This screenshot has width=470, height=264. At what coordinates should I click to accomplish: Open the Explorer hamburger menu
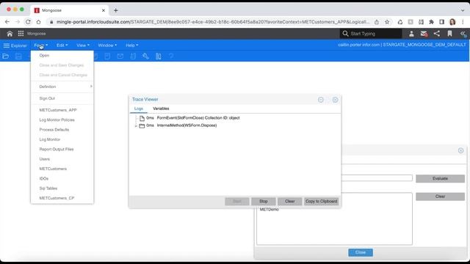(15, 45)
